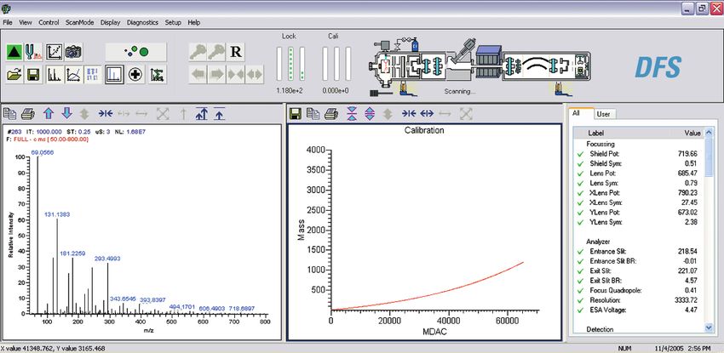Select the YLens Sym row
This screenshot has width=724, height=353.
tap(640, 222)
